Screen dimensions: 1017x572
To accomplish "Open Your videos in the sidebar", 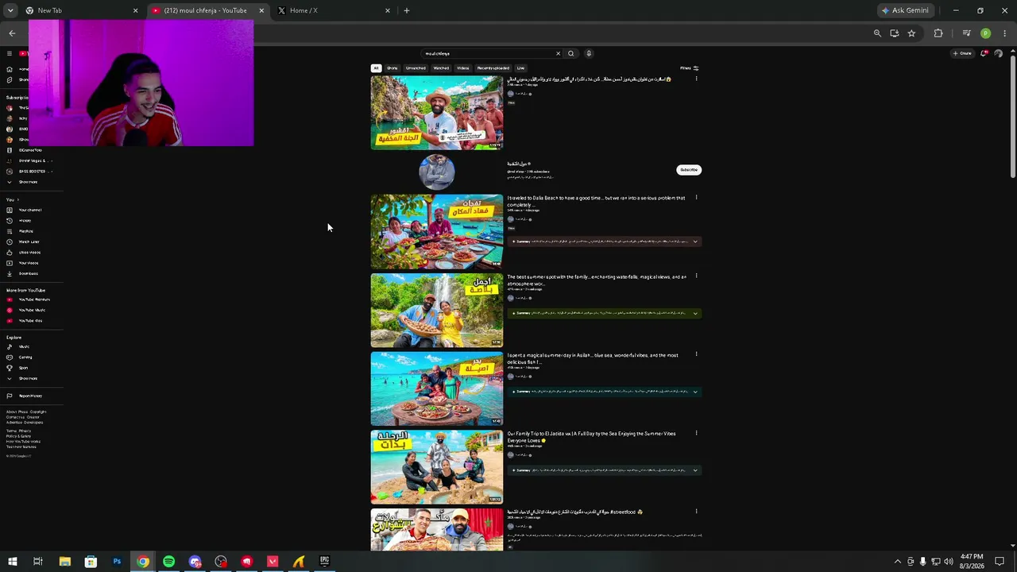I will (x=29, y=263).
